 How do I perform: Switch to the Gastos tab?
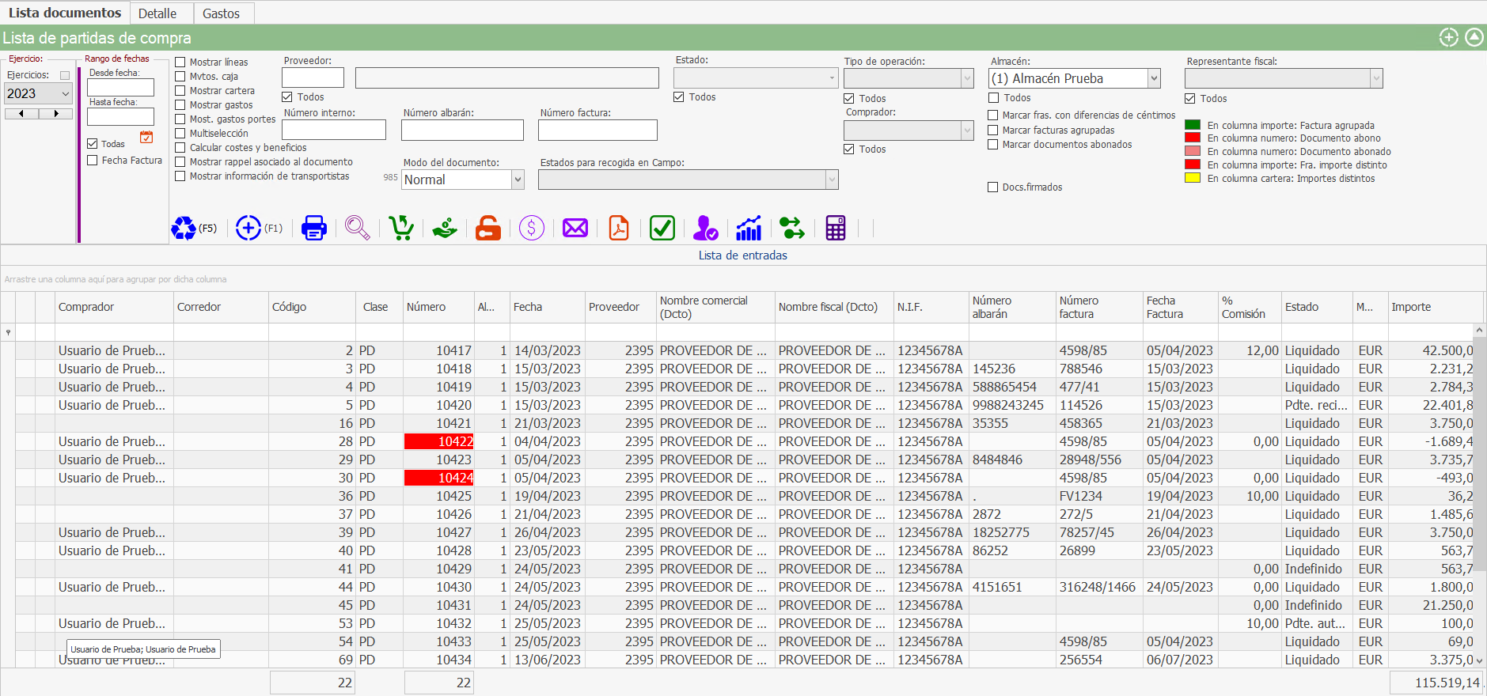click(221, 13)
